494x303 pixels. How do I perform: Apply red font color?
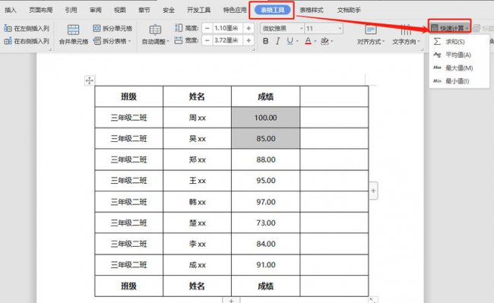[x=308, y=41]
